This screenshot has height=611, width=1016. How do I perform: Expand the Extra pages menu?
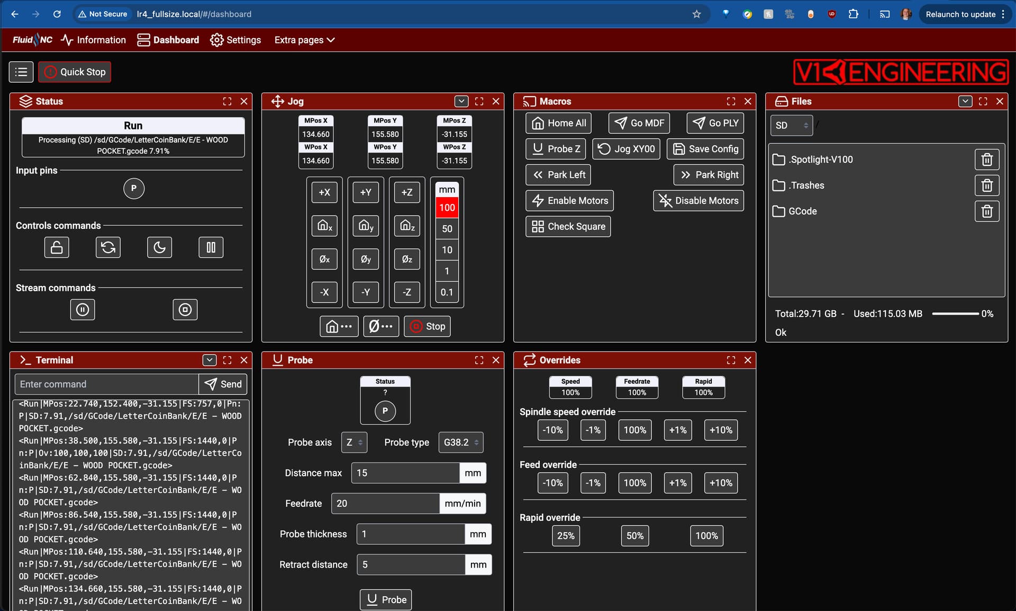(305, 40)
